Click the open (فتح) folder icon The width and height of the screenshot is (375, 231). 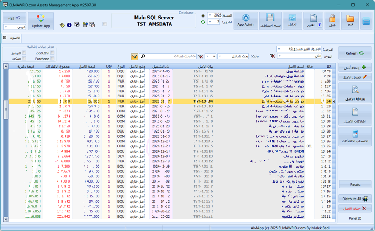click(350, 21)
